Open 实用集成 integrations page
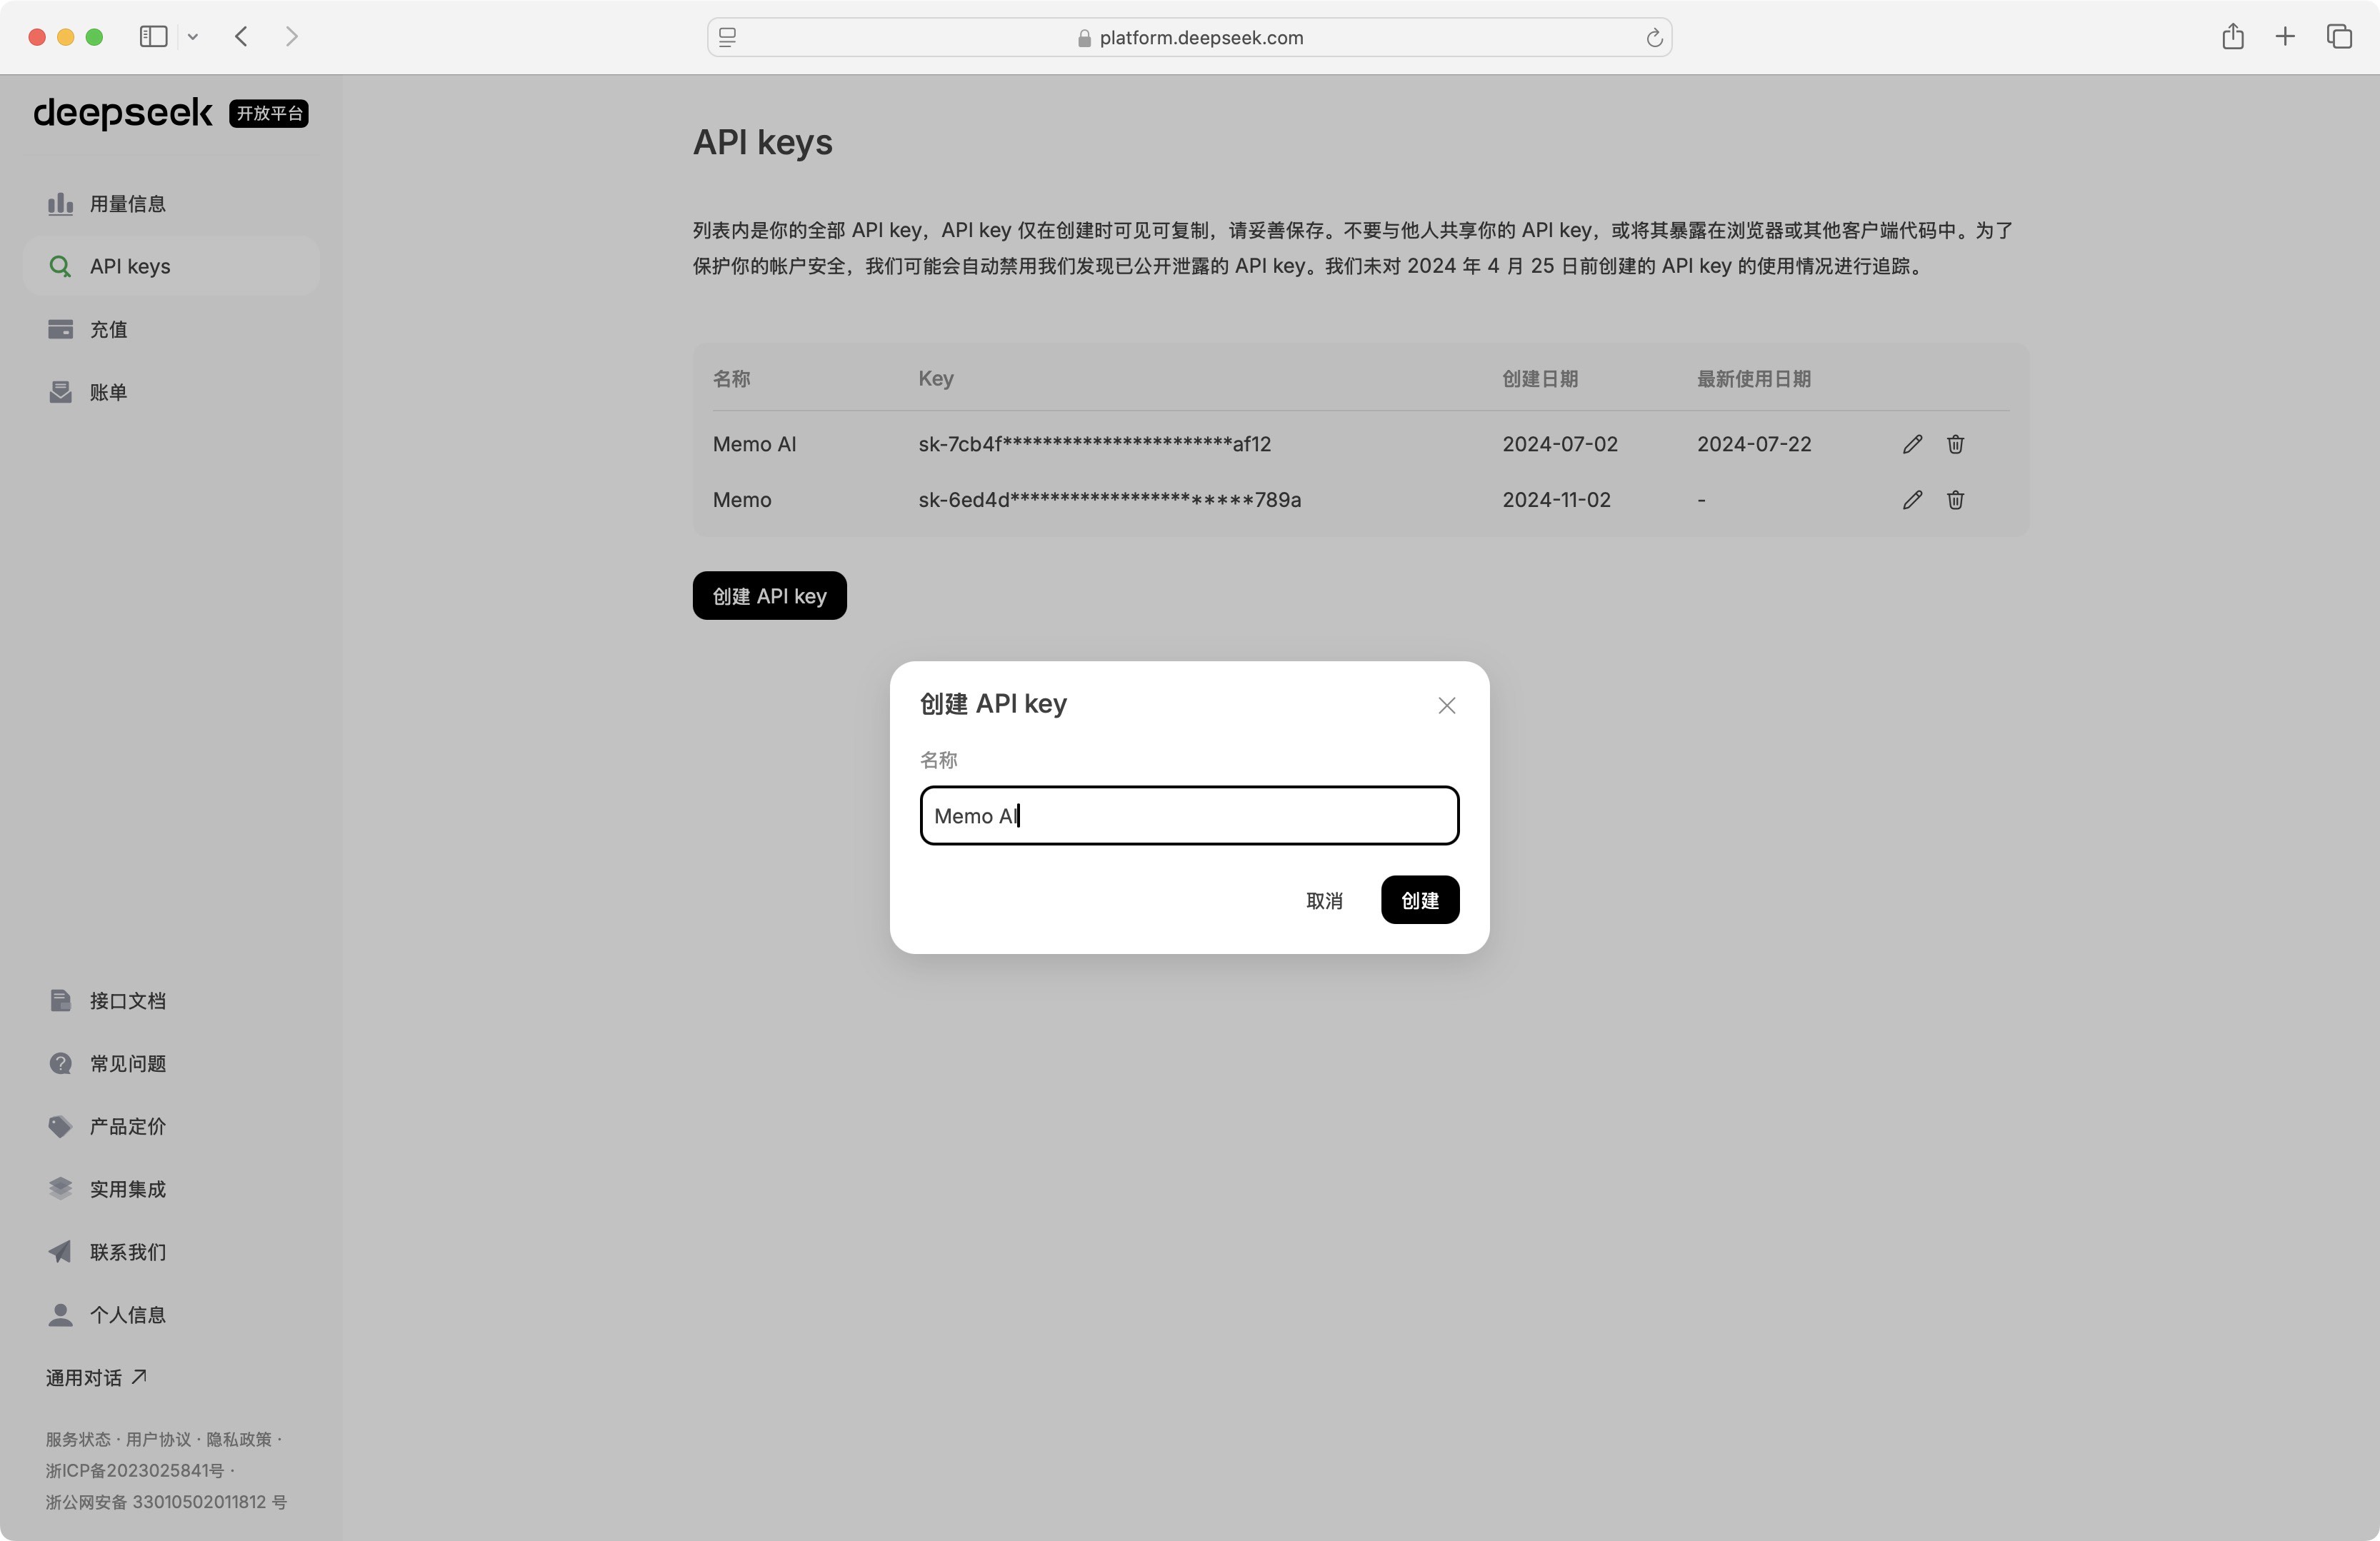Viewport: 2380px width, 1541px height. click(x=170, y=1189)
